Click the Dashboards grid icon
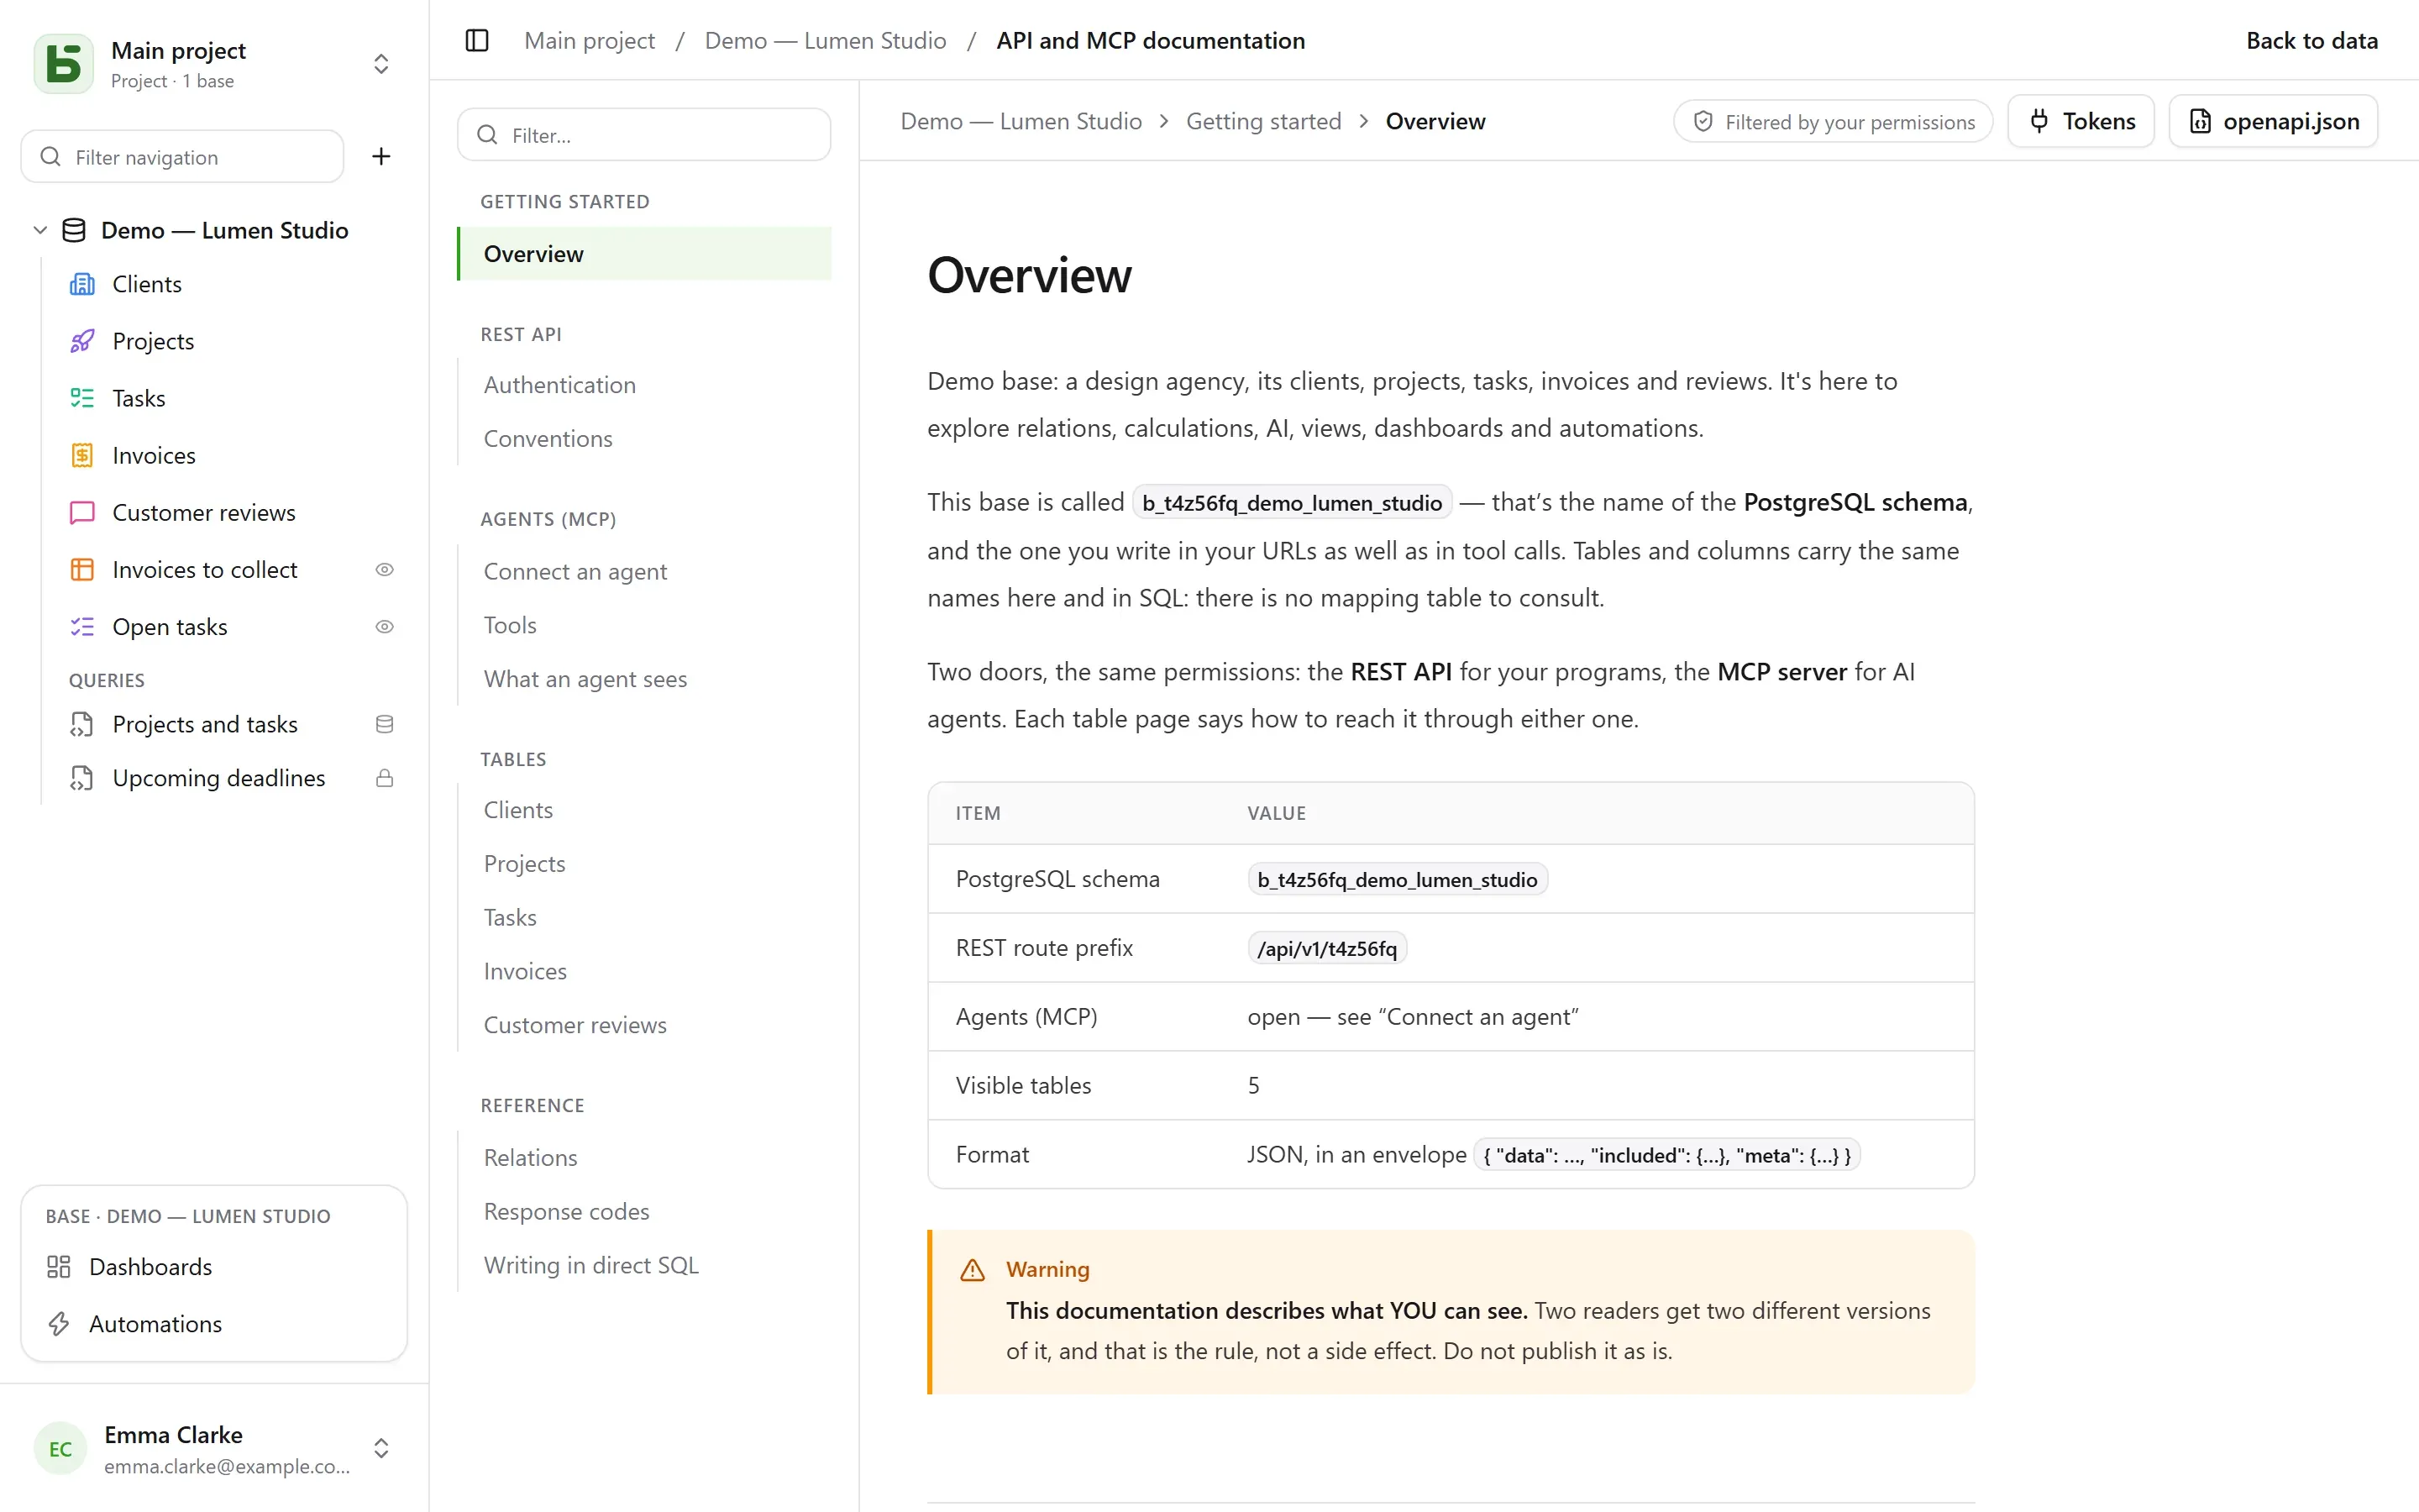 click(59, 1267)
